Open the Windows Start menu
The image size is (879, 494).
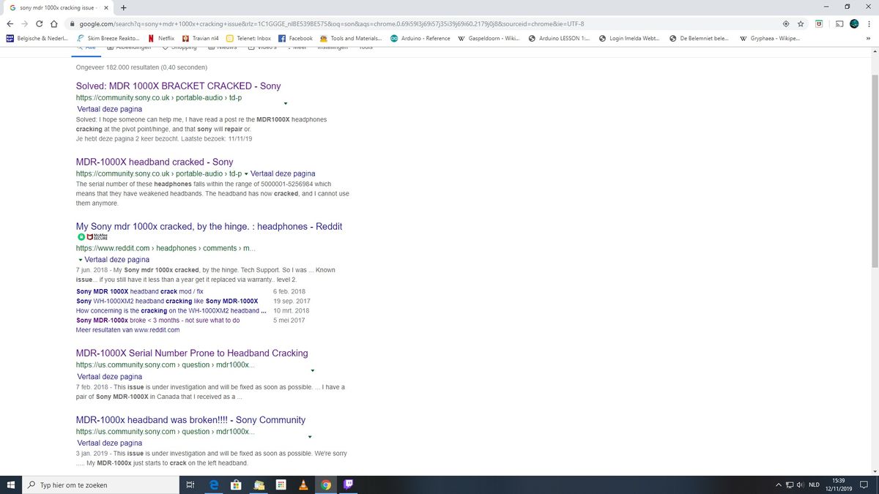[10, 484]
